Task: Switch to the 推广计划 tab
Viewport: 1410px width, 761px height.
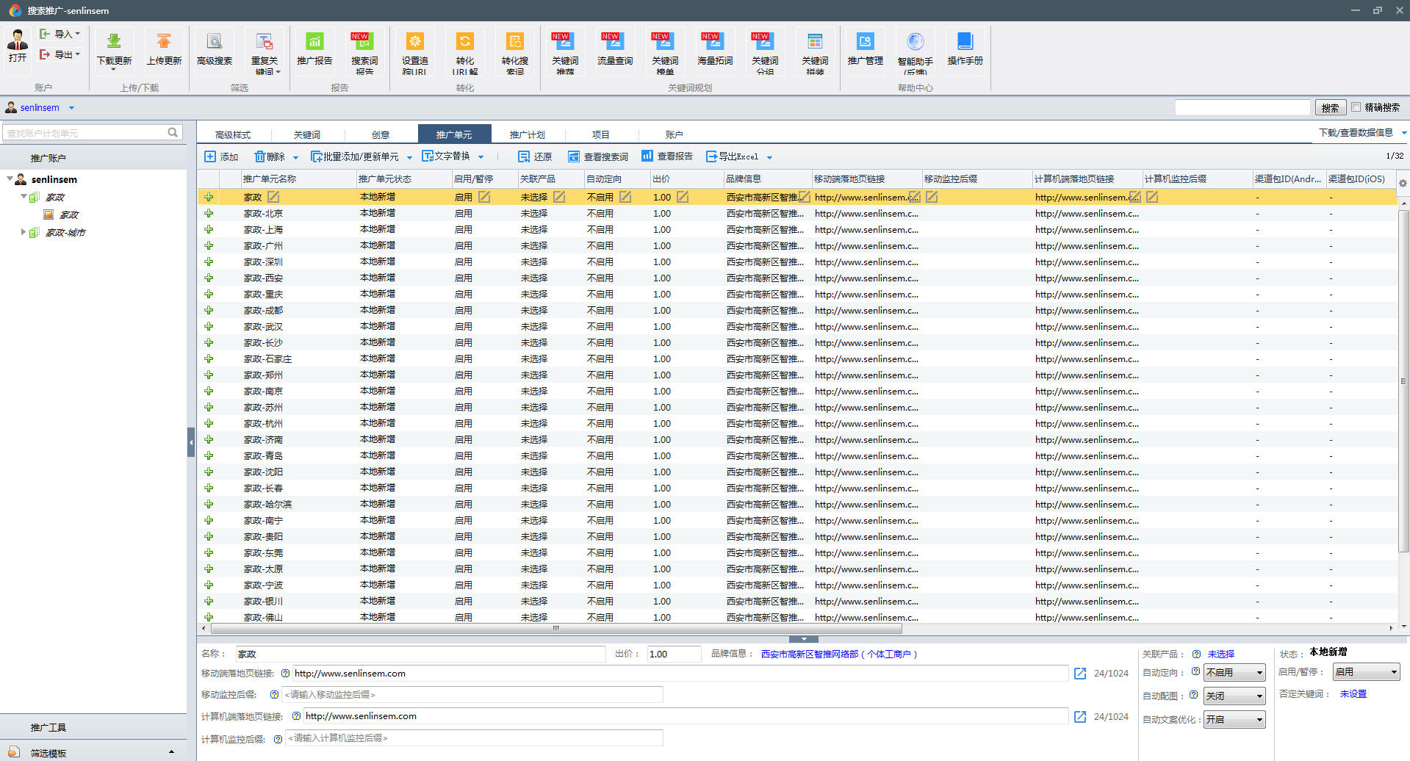Action: 528,134
